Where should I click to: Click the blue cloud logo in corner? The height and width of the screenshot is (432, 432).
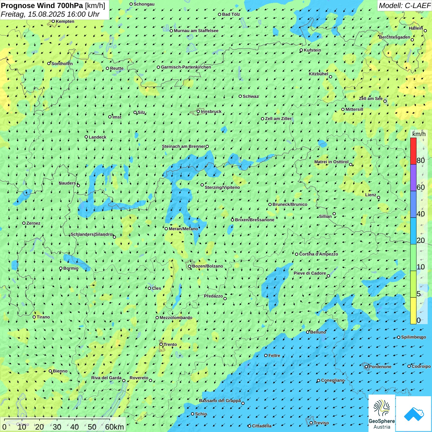pos(414,413)
